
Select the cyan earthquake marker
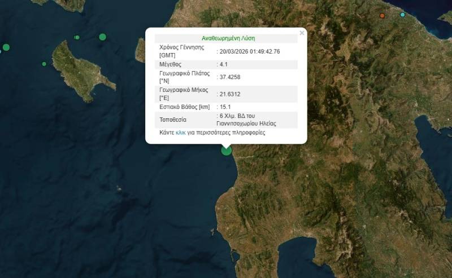tap(403, 15)
